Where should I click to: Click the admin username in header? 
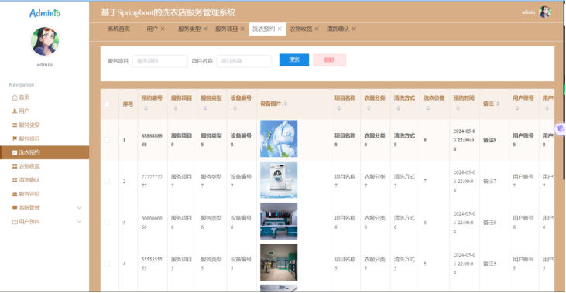[x=529, y=12]
